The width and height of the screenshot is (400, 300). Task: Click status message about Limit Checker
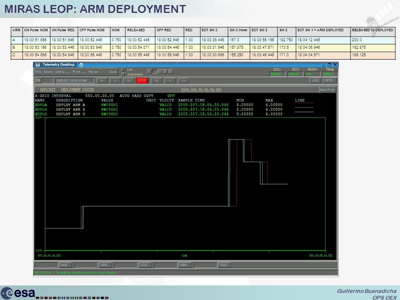(x=75, y=272)
